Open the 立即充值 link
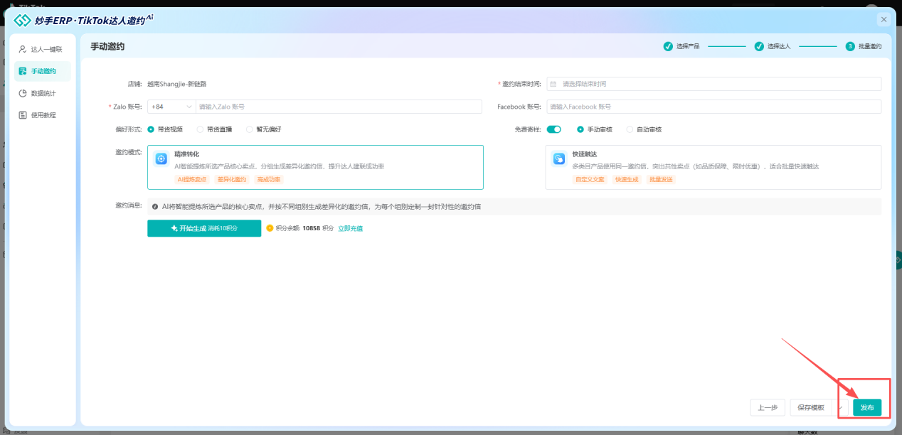902x435 pixels. (x=350, y=228)
